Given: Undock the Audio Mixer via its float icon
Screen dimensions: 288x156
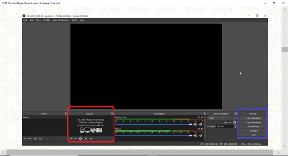Looking at the screenshot, I should 205,114.
